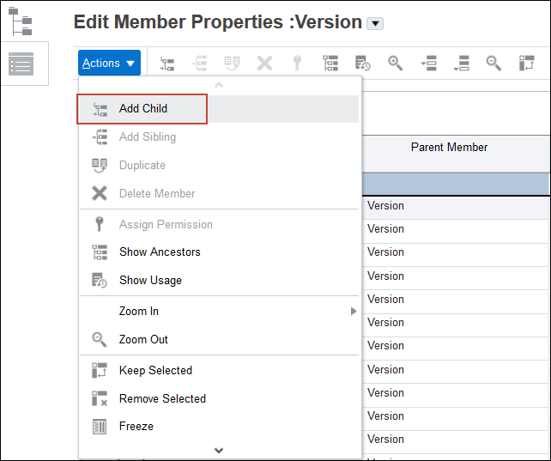This screenshot has height=461, width=551.
Task: Choose Zoom Out in the menu
Action: click(x=219, y=339)
